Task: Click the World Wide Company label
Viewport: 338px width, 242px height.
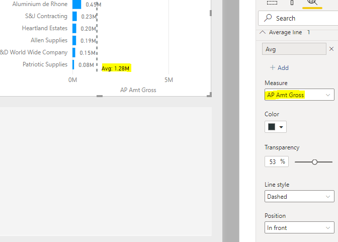Action: 34,52
